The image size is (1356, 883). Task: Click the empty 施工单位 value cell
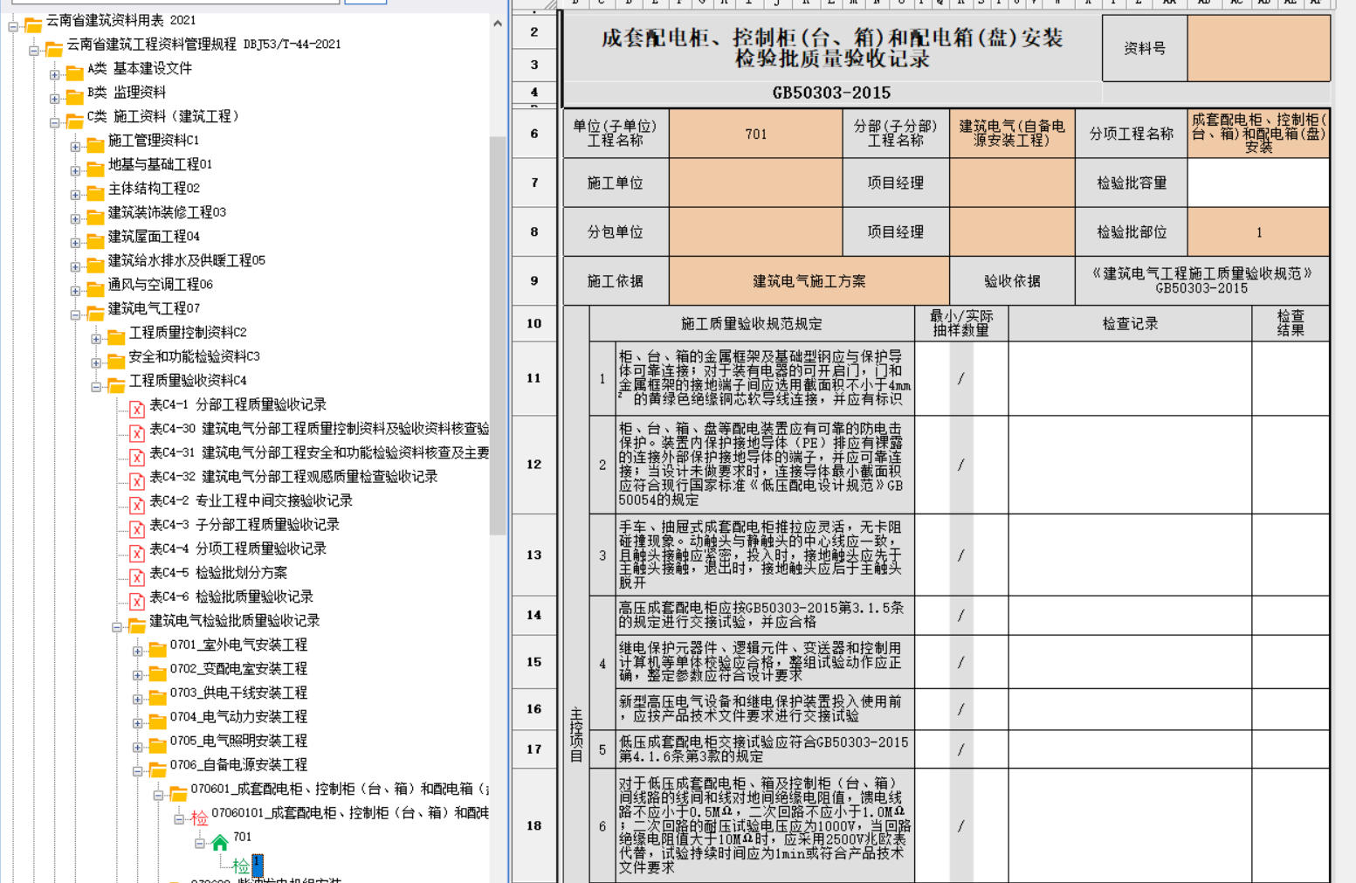(x=756, y=183)
